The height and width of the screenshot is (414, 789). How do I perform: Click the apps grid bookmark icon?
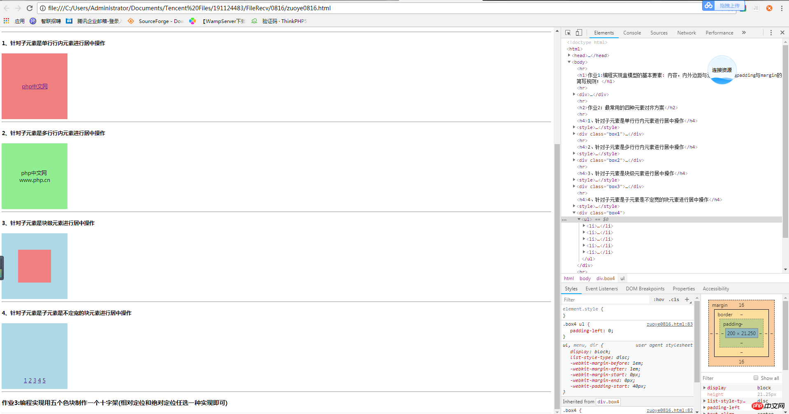[x=7, y=21]
